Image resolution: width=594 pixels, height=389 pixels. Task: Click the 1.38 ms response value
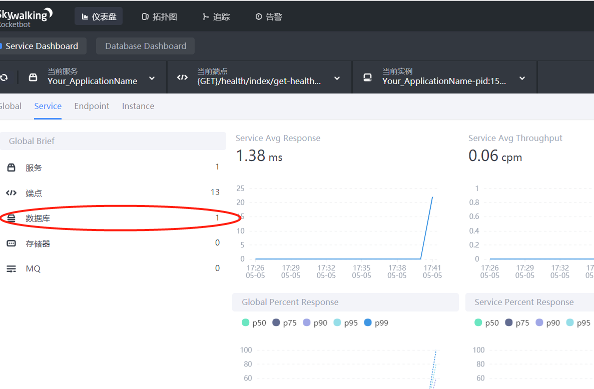pos(259,156)
